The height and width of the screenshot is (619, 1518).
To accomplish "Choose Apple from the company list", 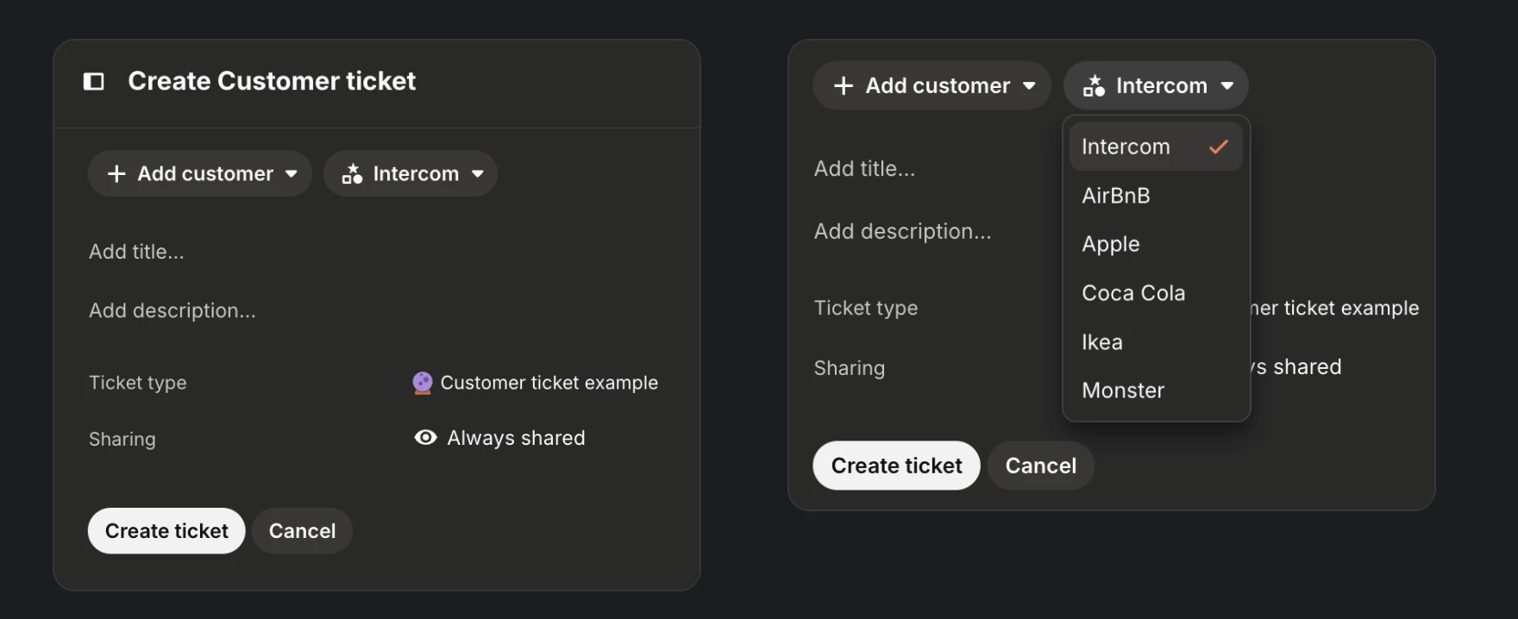I will point(1156,244).
